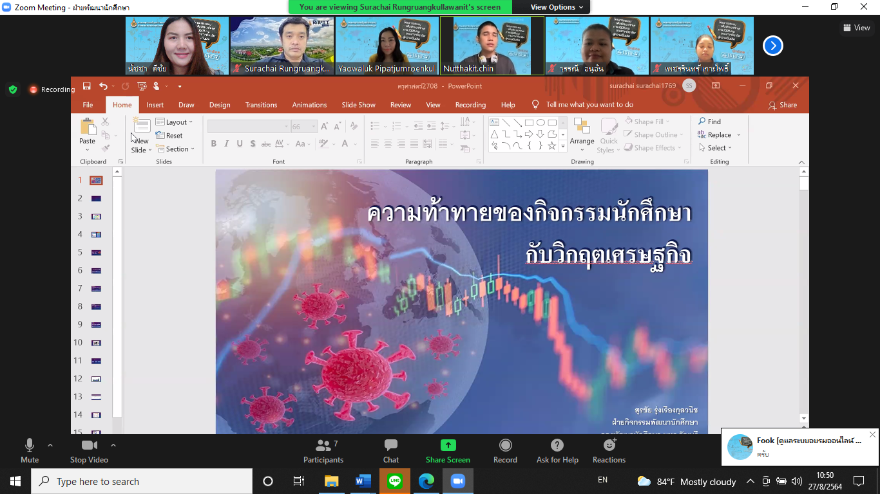Open the Slide Show ribbon tab
Image resolution: width=880 pixels, height=494 pixels.
(358, 105)
